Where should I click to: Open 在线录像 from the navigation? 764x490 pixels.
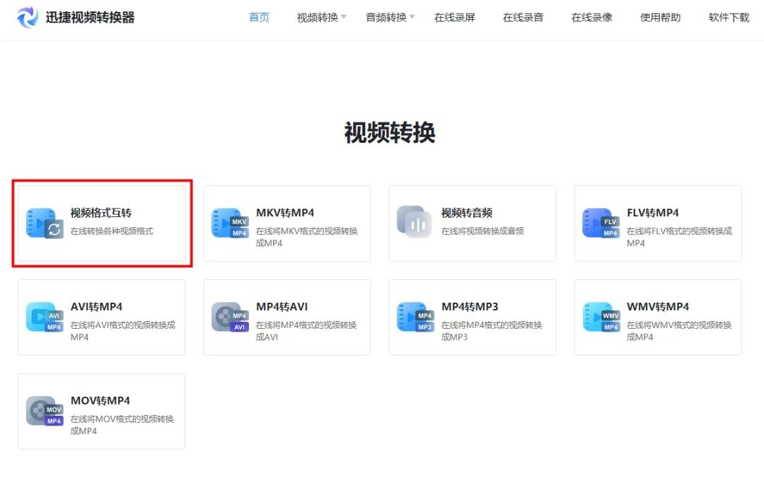point(592,18)
